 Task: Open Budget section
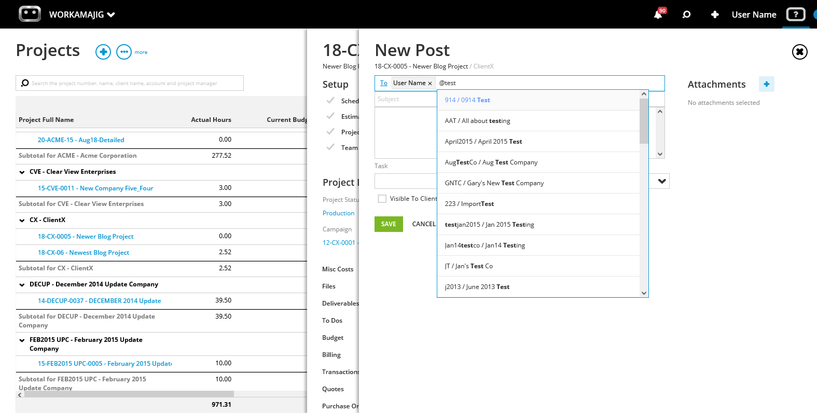pos(333,338)
